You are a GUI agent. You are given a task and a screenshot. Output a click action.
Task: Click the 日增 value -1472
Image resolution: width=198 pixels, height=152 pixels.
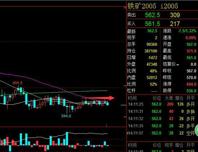point(152,58)
